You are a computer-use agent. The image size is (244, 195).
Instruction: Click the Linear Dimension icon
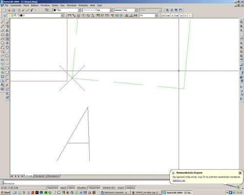click(69, 16)
